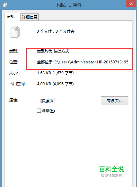
Task: Click the 下载, ... 属性 window title
Action: 69,5
